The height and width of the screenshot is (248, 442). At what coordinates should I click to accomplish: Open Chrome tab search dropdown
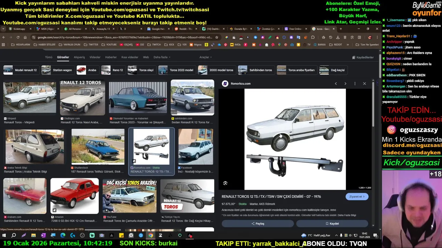coord(3,29)
